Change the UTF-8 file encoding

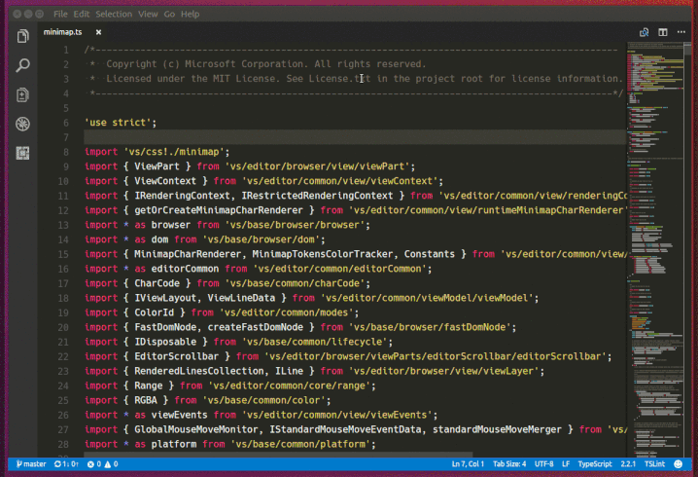pos(544,464)
